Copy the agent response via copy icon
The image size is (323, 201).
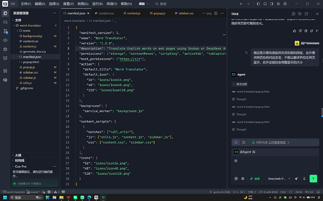click(306, 31)
